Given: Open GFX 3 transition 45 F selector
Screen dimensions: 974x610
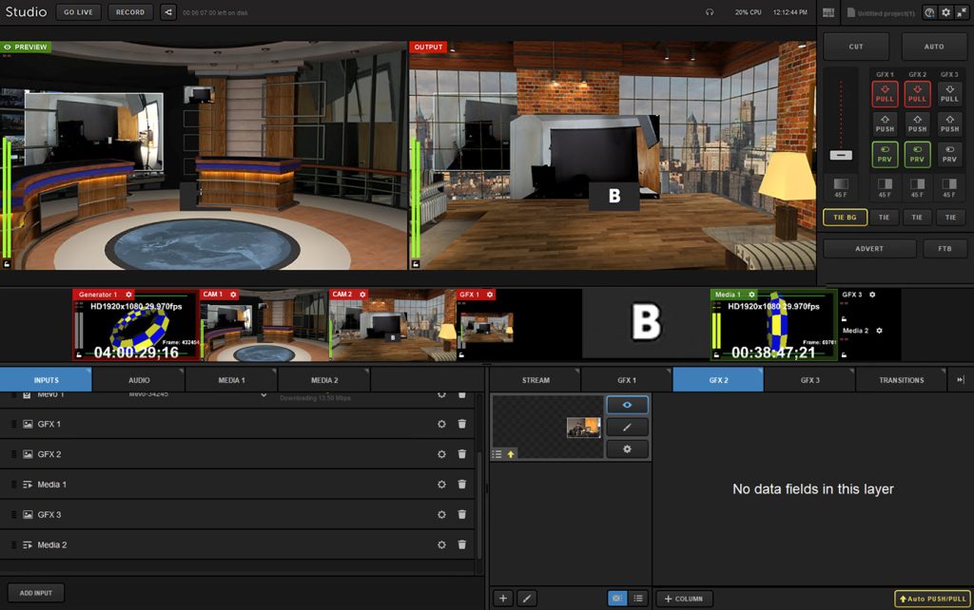Looking at the screenshot, I should (949, 187).
